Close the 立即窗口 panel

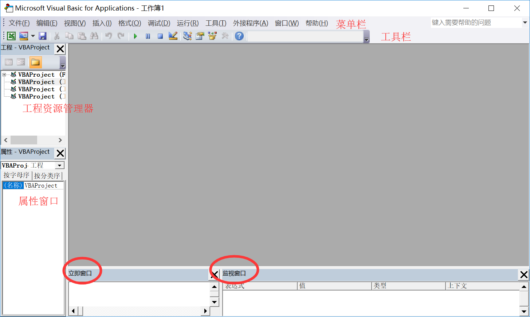coord(215,274)
